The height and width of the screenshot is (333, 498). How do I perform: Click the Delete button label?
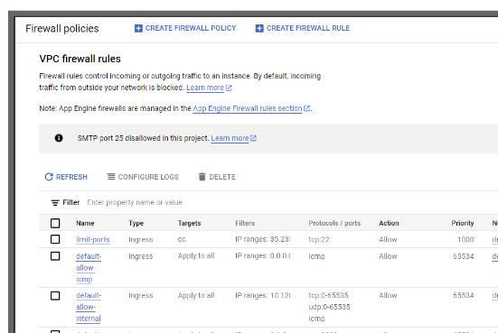222,177
